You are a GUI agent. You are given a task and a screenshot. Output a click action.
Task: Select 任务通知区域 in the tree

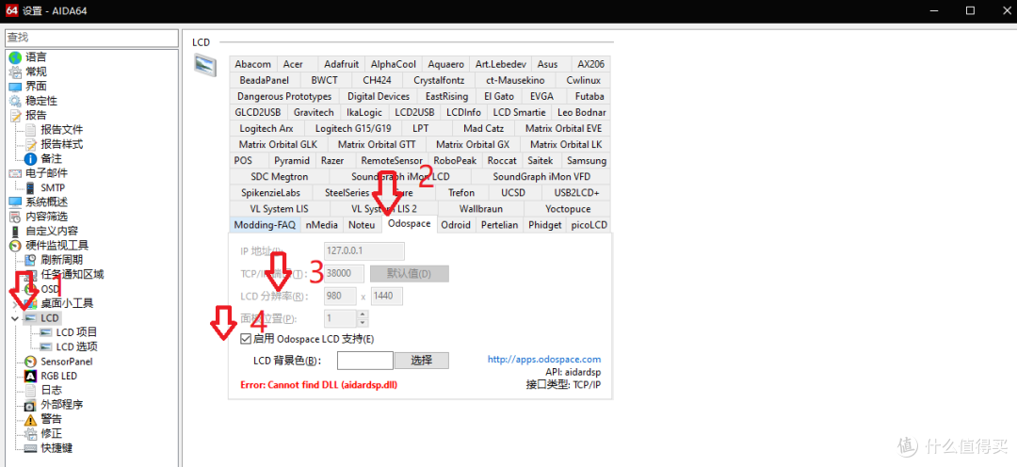tap(72, 274)
